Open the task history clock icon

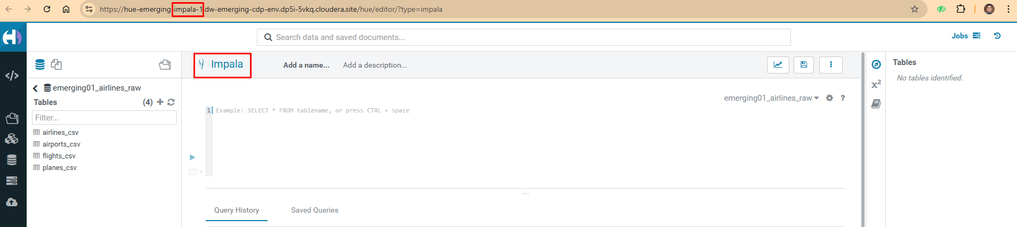(997, 36)
